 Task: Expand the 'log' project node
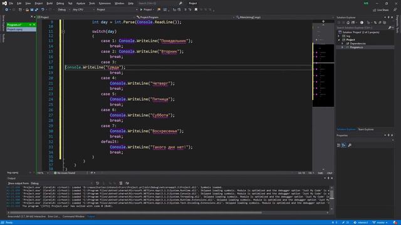[339, 36]
